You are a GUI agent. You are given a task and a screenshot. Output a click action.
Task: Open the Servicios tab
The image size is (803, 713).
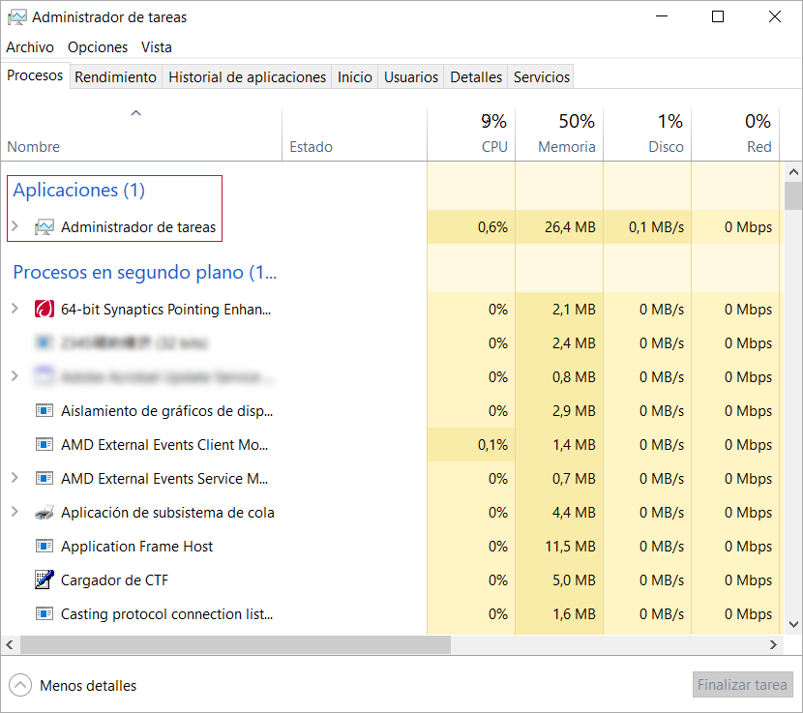(542, 77)
